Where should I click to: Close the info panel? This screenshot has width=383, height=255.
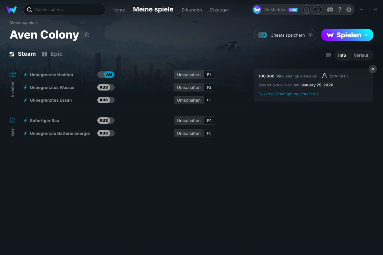373,69
